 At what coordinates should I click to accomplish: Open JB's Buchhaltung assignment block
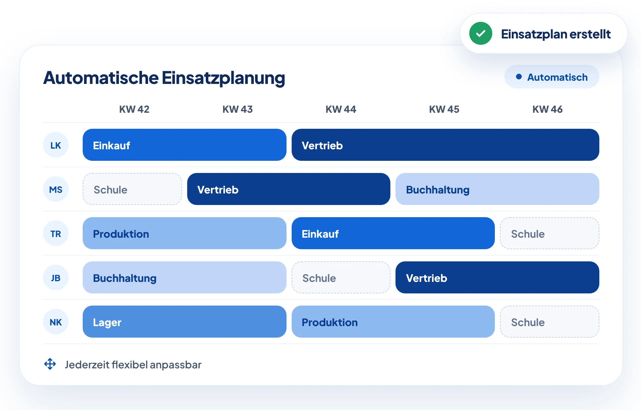pos(184,277)
